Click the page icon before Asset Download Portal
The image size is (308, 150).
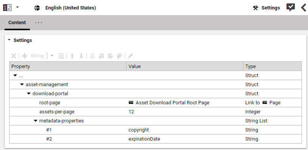point(131,102)
